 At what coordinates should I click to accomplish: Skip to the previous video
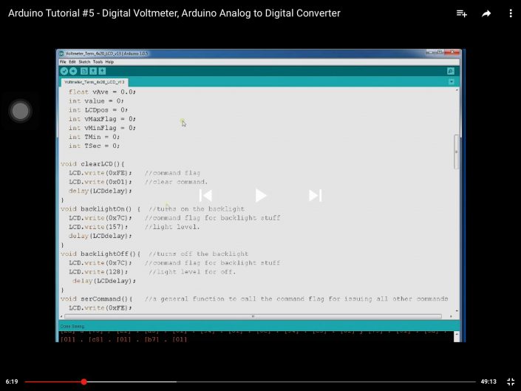coord(205,195)
